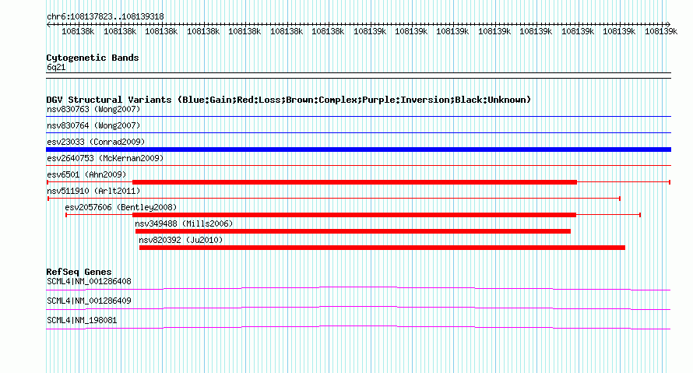Click the black 6q21 cytogenetic band line
This screenshot has height=373, width=693.
[x=358, y=76]
